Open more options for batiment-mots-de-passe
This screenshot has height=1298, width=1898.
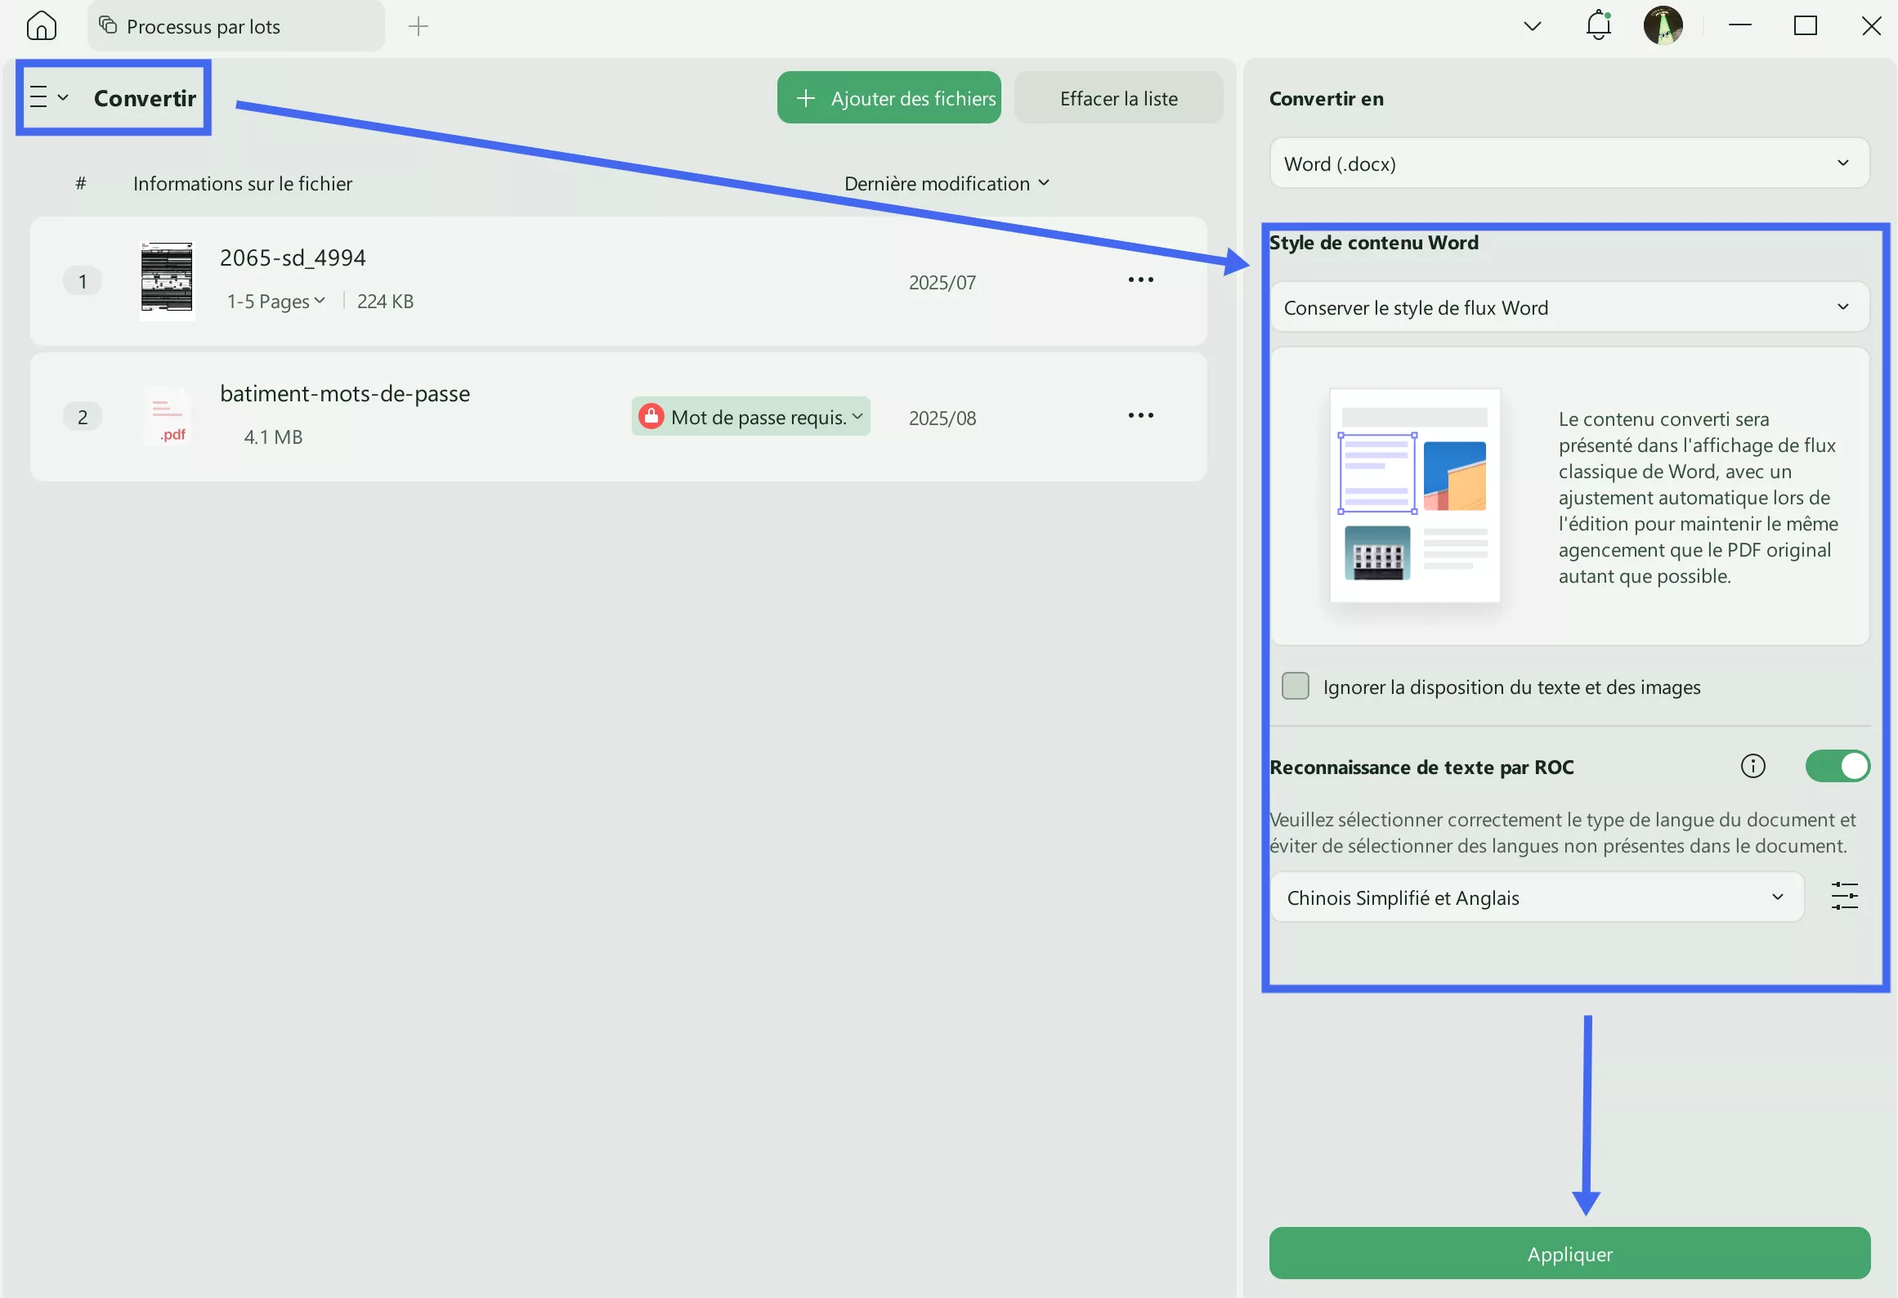(x=1140, y=416)
